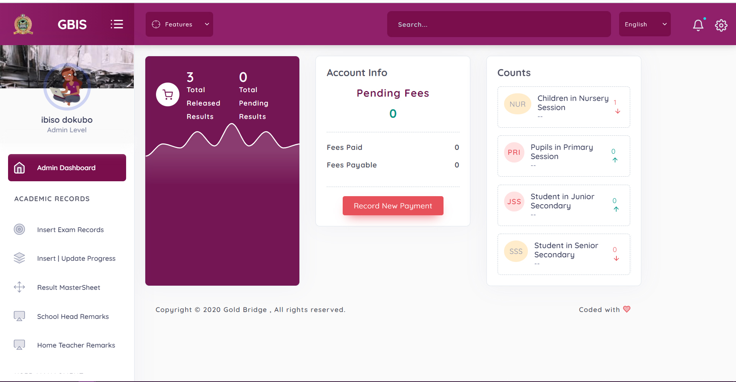Open the settings gear icon
The width and height of the screenshot is (736, 382).
[x=721, y=25]
